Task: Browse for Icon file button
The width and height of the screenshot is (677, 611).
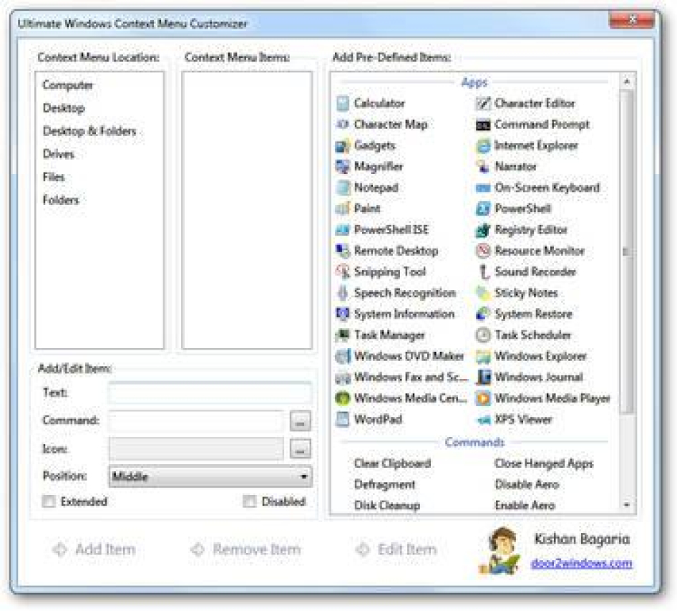Action: pyautogui.click(x=300, y=449)
